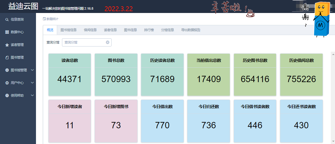Click the 读者管理 star icon
The image size is (335, 144).
coord(7,45)
